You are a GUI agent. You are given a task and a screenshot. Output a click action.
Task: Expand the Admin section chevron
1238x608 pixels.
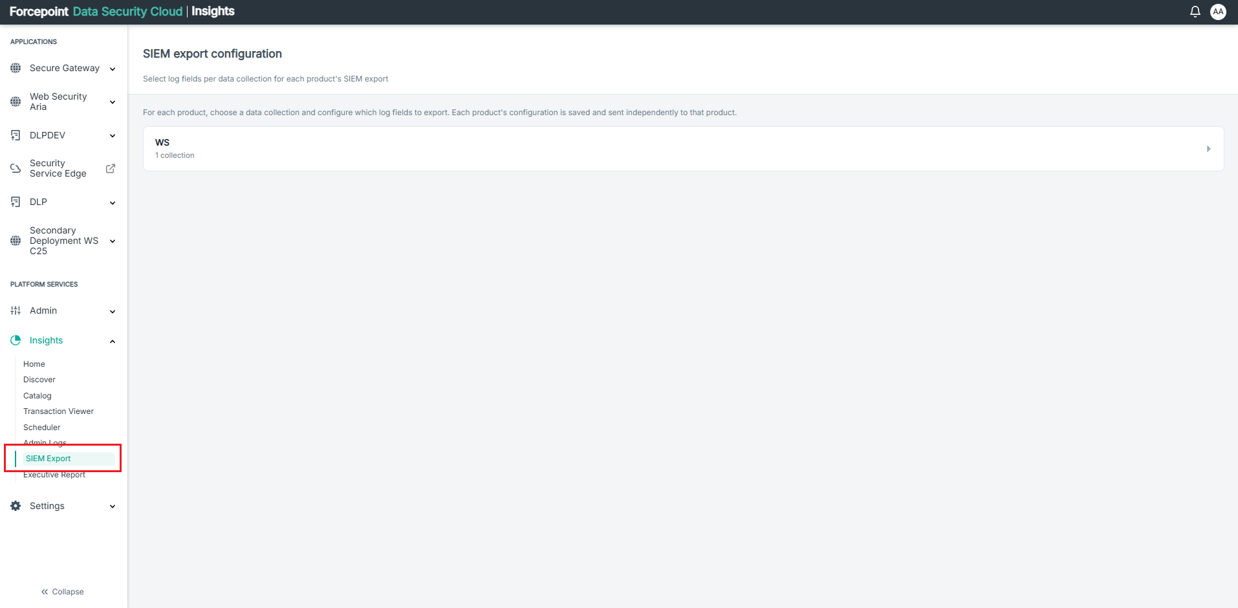click(113, 311)
